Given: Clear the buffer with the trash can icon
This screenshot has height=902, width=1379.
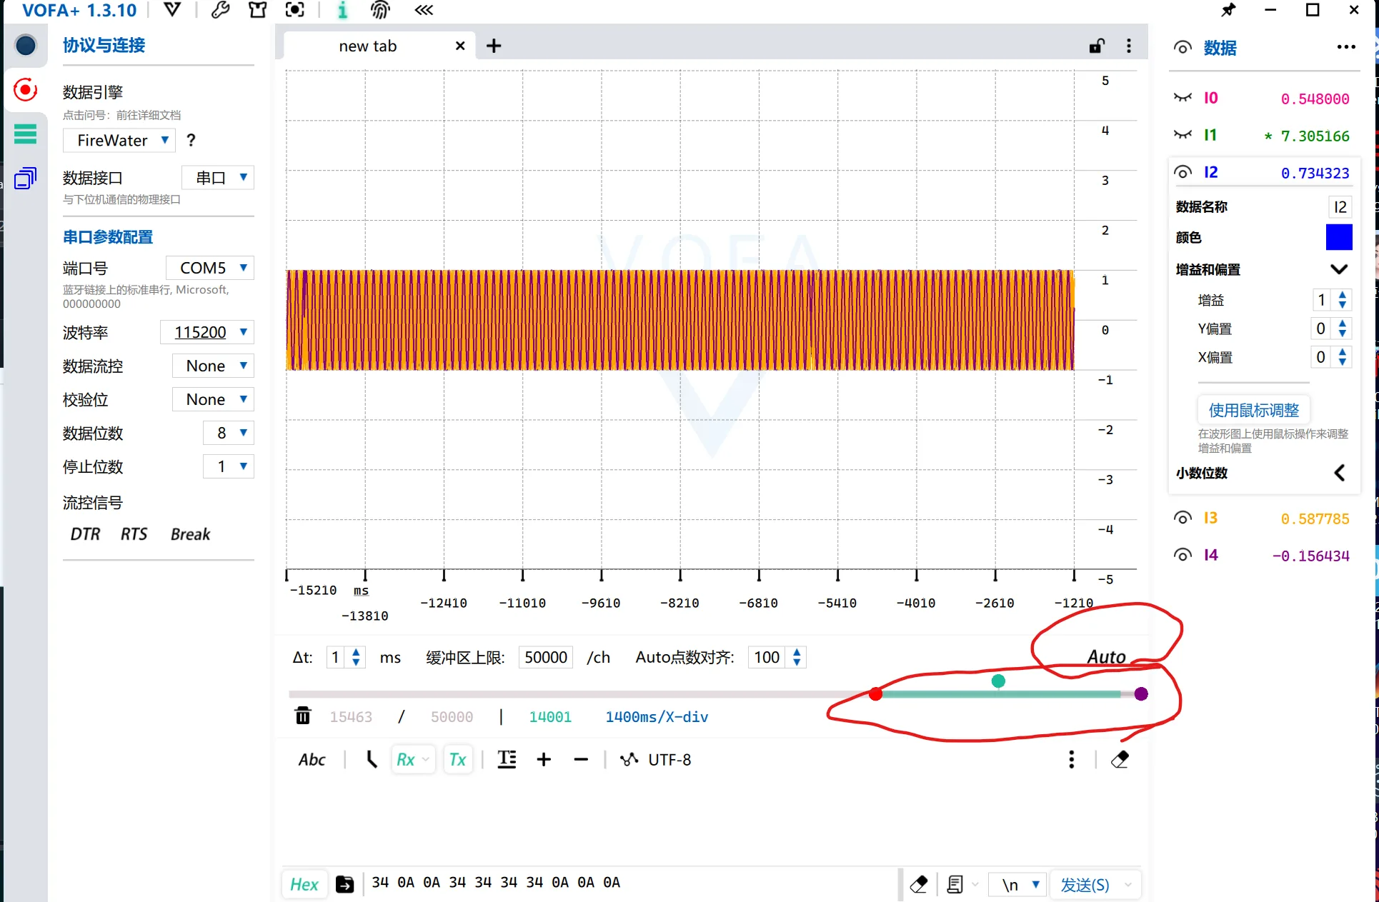Looking at the screenshot, I should (303, 716).
